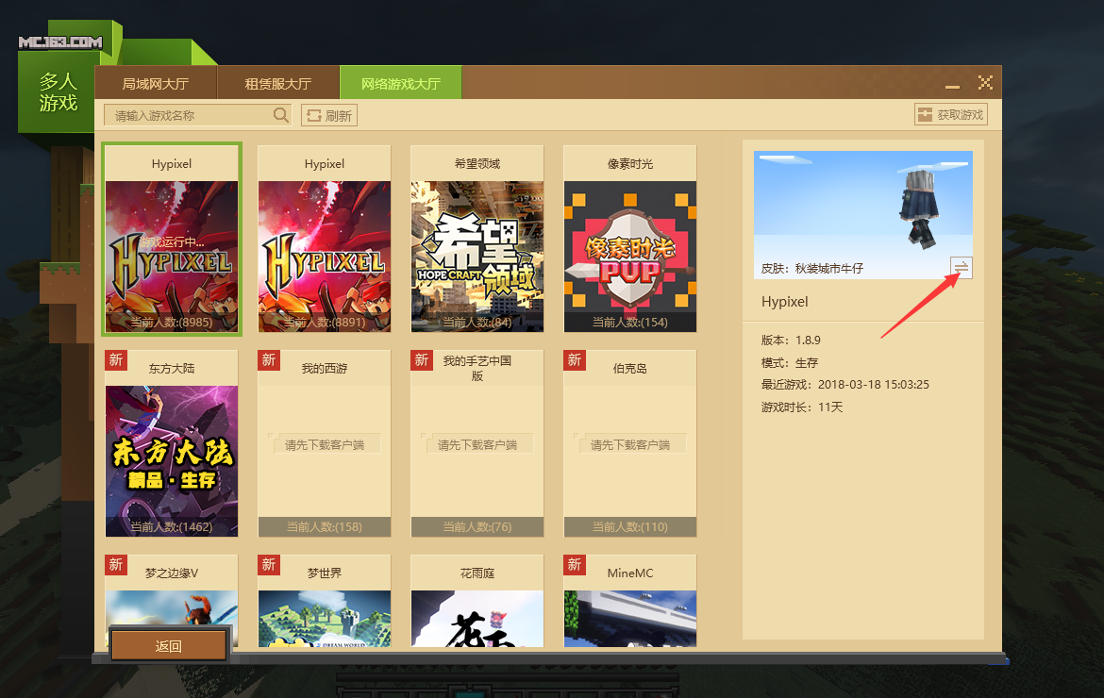Switch to the 租赁服大厅 tab
Viewport: 1104px width, 698px height.
point(278,83)
